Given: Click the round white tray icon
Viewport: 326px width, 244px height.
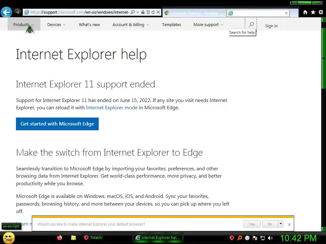Looking at the screenshot, I should pyautogui.click(x=247, y=238).
